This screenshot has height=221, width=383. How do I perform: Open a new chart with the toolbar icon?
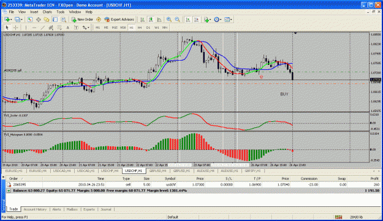(7, 19)
